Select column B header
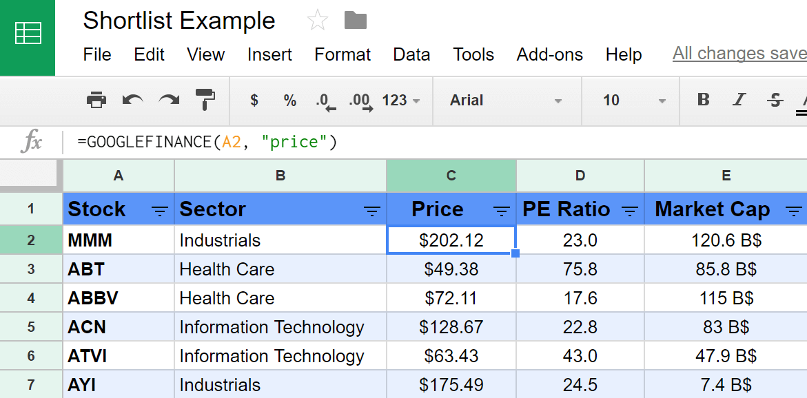 pyautogui.click(x=280, y=176)
